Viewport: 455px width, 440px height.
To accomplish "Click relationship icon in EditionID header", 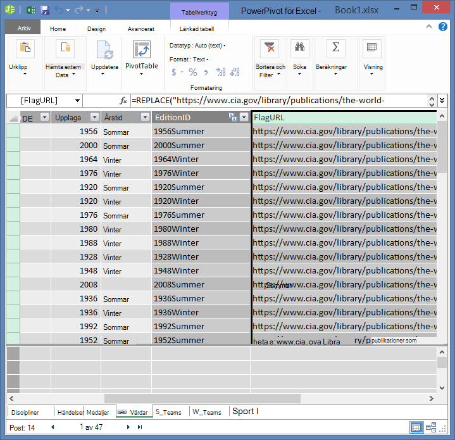I will pyautogui.click(x=232, y=117).
